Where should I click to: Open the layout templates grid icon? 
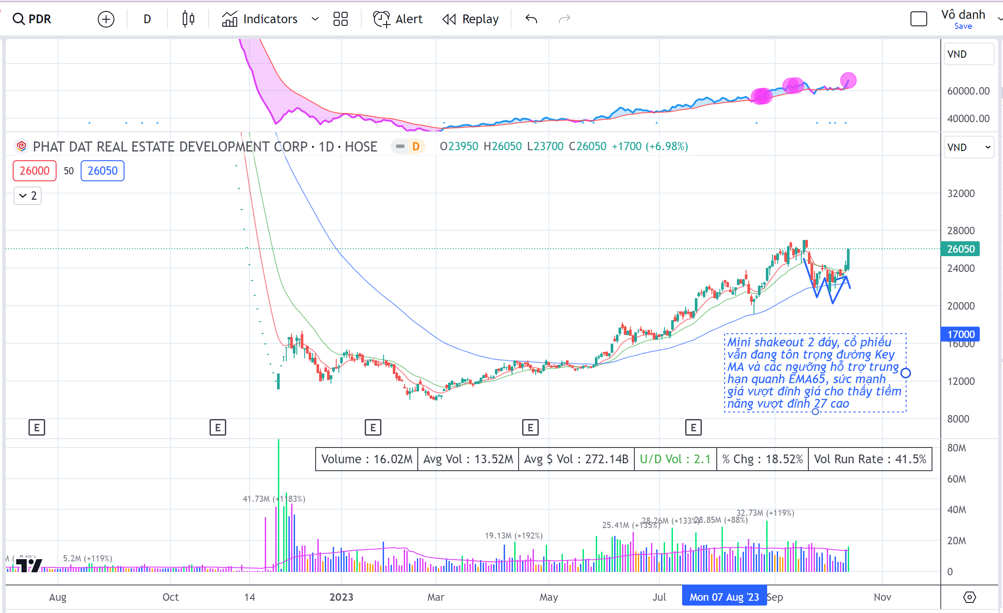[341, 19]
